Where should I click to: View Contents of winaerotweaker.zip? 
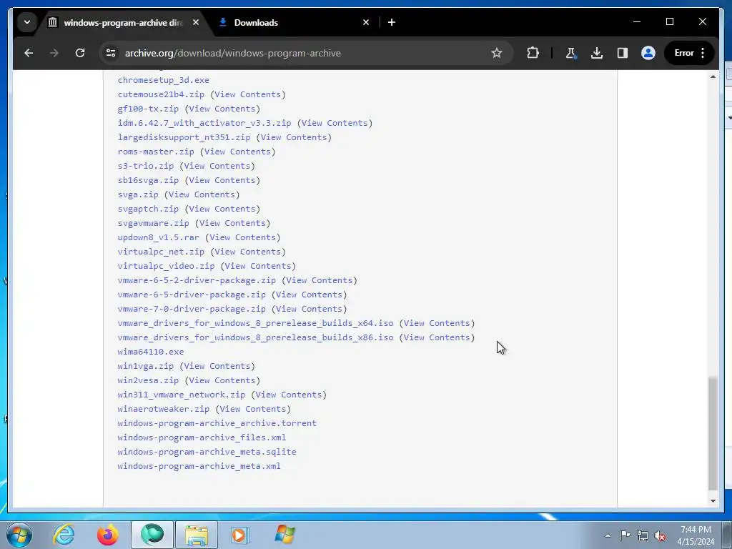tap(253, 409)
